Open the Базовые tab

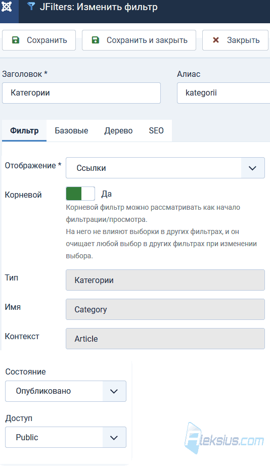point(71,131)
